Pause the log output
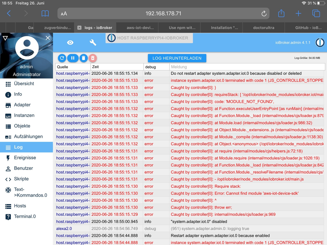The height and width of the screenshot is (245, 327). tap(73, 58)
